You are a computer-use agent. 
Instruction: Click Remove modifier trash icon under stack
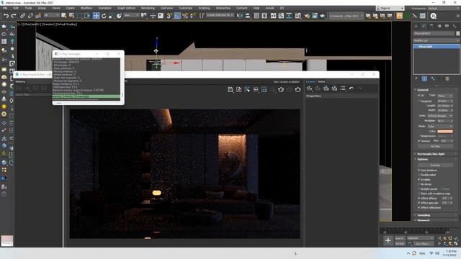coord(447,78)
